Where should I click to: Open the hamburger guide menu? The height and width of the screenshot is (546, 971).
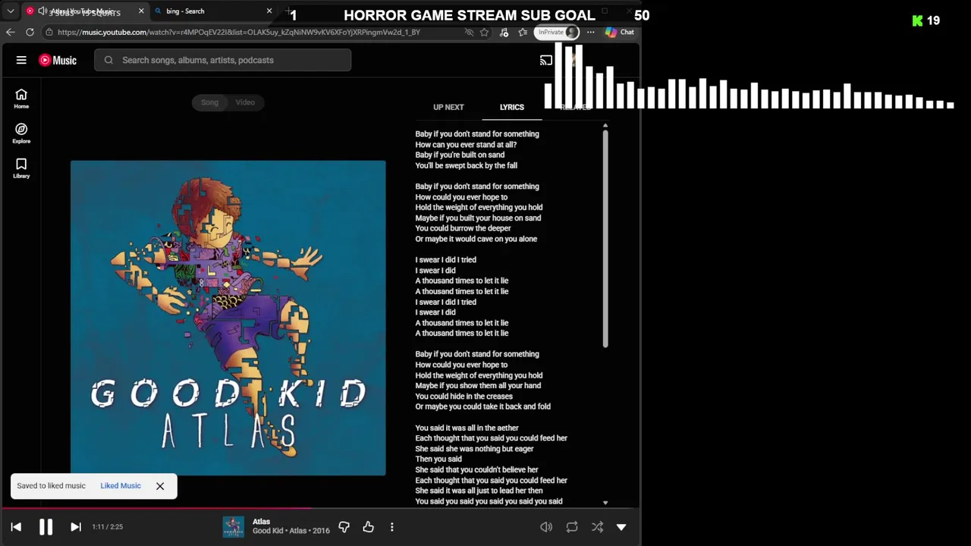(21, 60)
